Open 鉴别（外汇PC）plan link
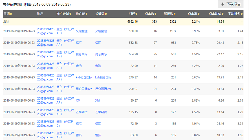249x140 pixels. point(65,124)
